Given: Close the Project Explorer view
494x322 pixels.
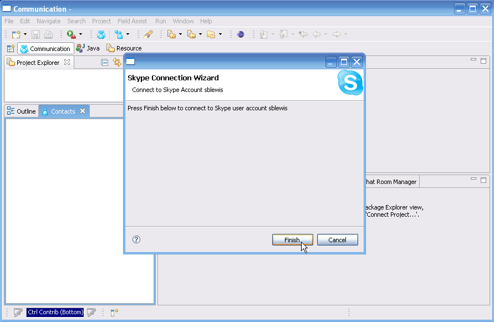Looking at the screenshot, I should pos(67,62).
